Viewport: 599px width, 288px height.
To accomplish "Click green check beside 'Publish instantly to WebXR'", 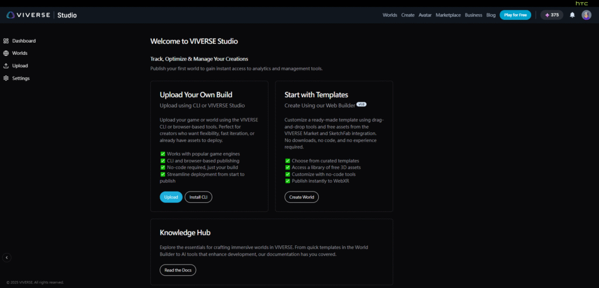I will click(x=287, y=181).
